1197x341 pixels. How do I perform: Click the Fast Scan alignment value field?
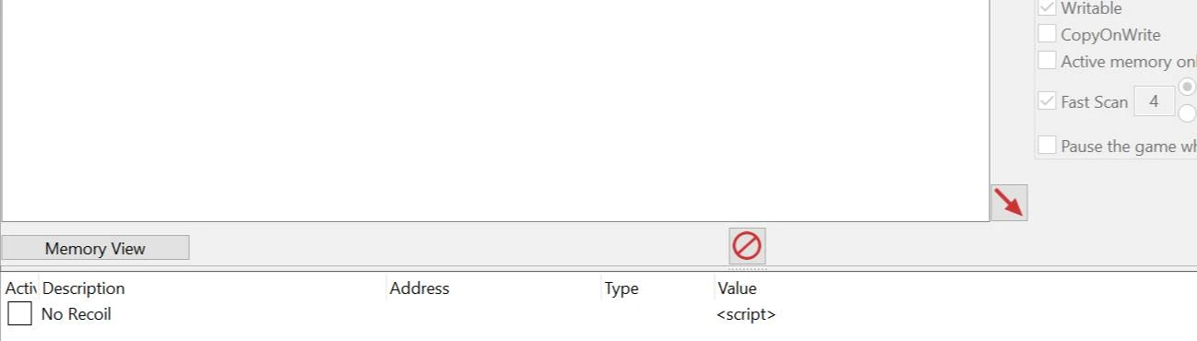(x=1154, y=101)
